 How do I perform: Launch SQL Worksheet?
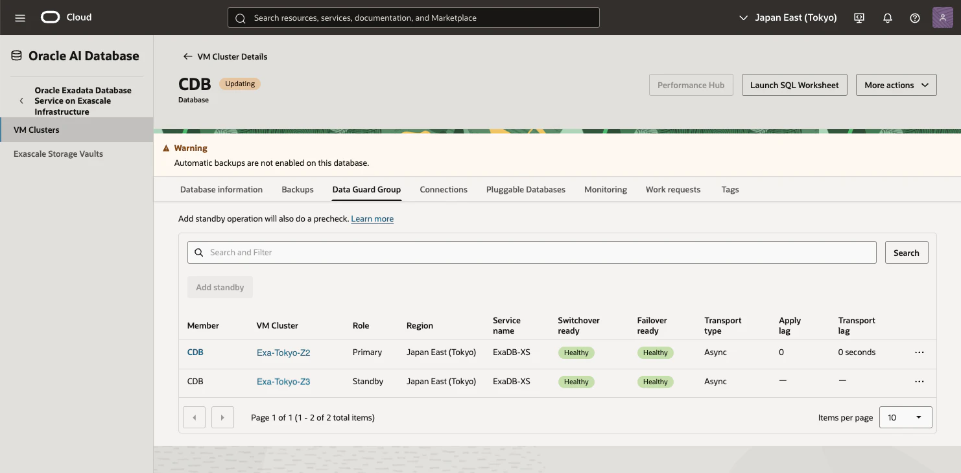[794, 85]
